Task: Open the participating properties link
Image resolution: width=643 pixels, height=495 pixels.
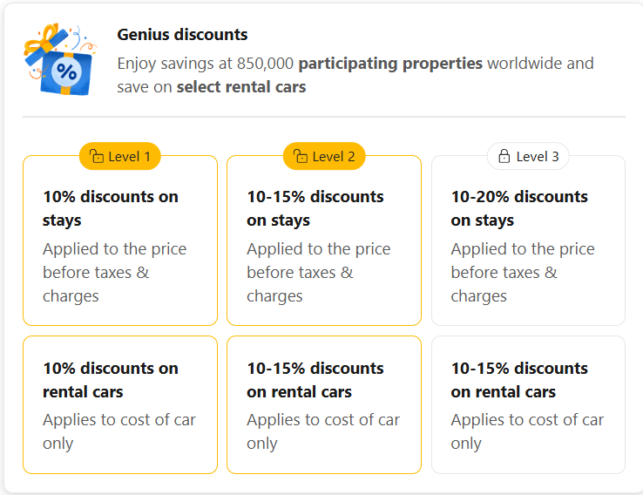Action: [390, 64]
